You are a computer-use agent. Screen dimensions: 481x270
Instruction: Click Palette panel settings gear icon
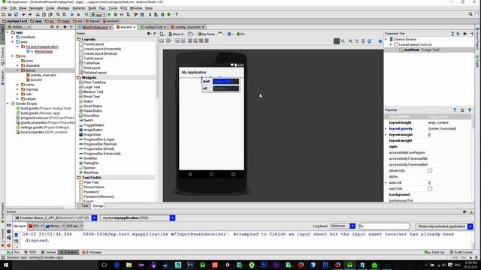click(149, 33)
